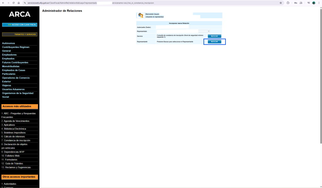Open the Agenda de Vencimientos link
Image resolution: width=322 pixels, height=188 pixels.
pos(16,121)
